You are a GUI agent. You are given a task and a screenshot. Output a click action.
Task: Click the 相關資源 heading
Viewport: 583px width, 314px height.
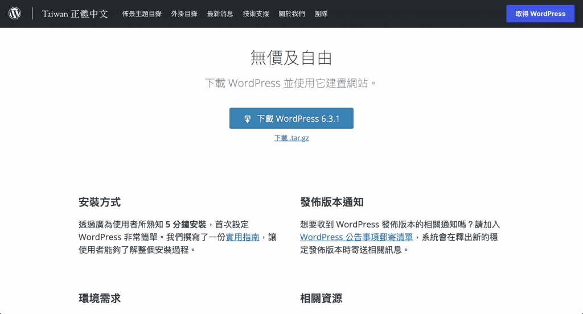(321, 299)
